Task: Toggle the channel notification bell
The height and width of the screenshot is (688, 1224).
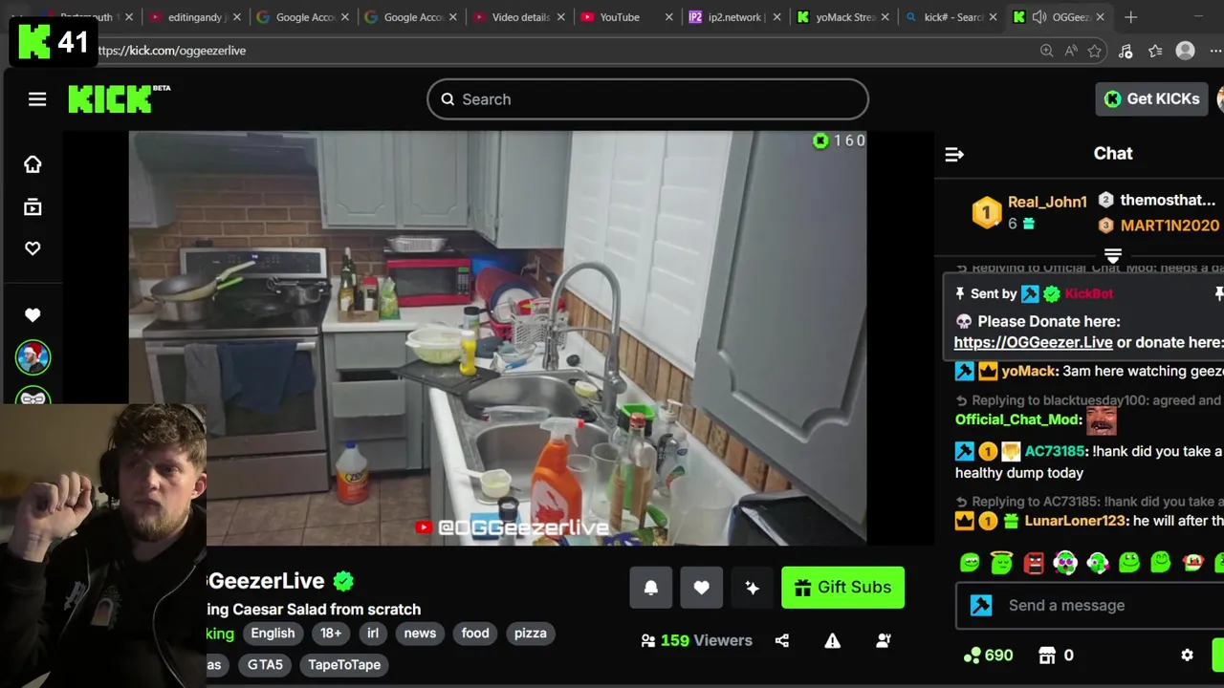Action: click(x=650, y=588)
